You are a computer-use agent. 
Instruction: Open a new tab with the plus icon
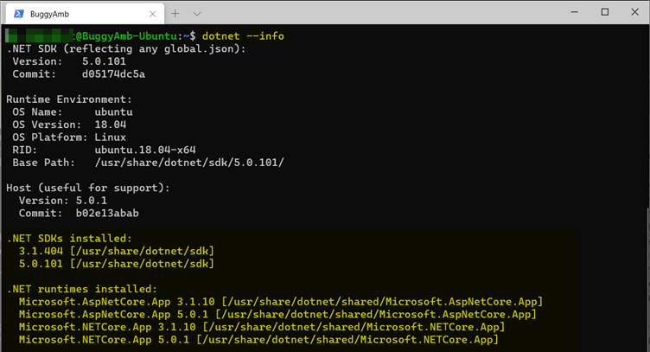click(175, 14)
